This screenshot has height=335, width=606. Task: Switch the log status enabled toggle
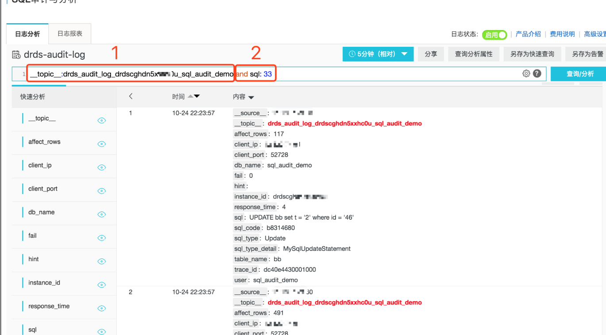[x=494, y=34]
